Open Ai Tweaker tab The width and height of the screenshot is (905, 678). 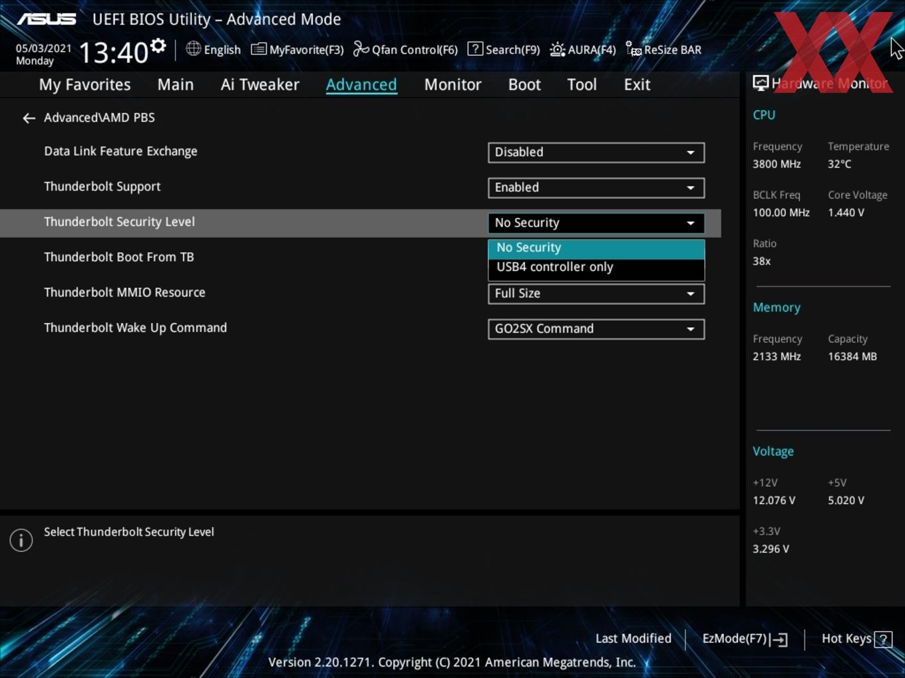click(x=260, y=84)
